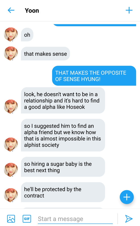140x226 pixels.
Task: Focus the 'Start a message' field
Action: pyautogui.click(x=75, y=219)
